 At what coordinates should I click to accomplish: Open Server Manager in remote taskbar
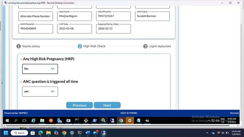(59, 121)
